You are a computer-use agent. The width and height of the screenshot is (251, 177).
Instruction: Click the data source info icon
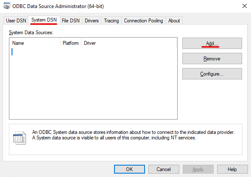coord(20,138)
